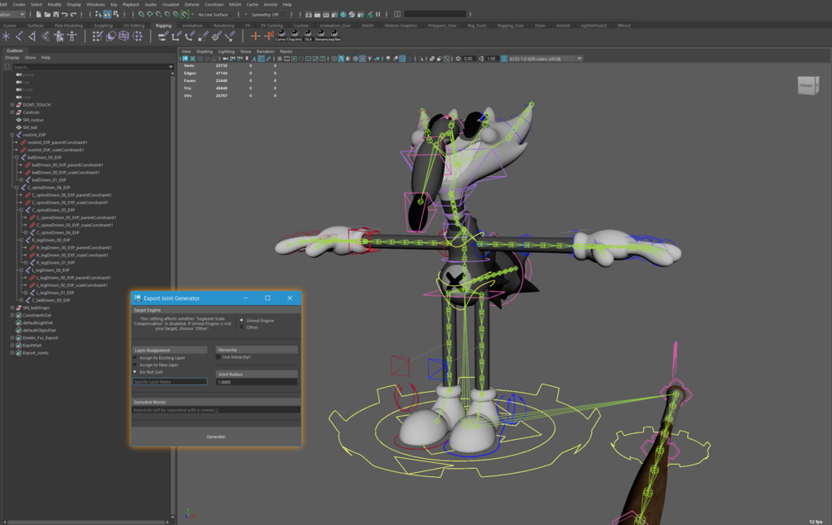832x525 pixels.
Task: Enable the Use hierarchy? checkbox
Action: [218, 357]
